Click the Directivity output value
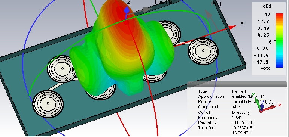Viewport: 289px width, 137px height. tap(241, 112)
